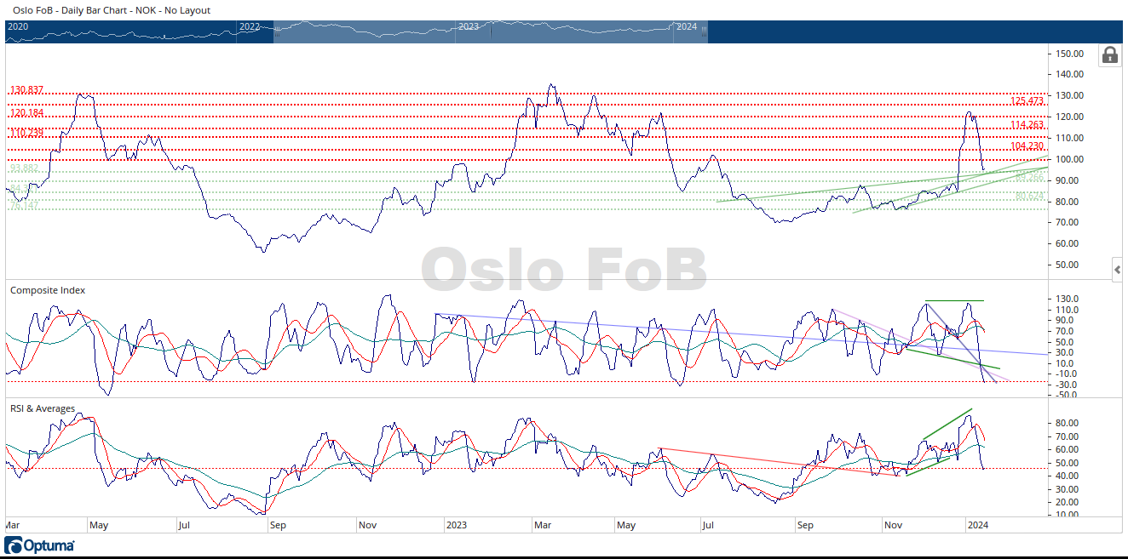The height and width of the screenshot is (559, 1128).
Task: Click the 93.882 green level label
Action: point(24,168)
